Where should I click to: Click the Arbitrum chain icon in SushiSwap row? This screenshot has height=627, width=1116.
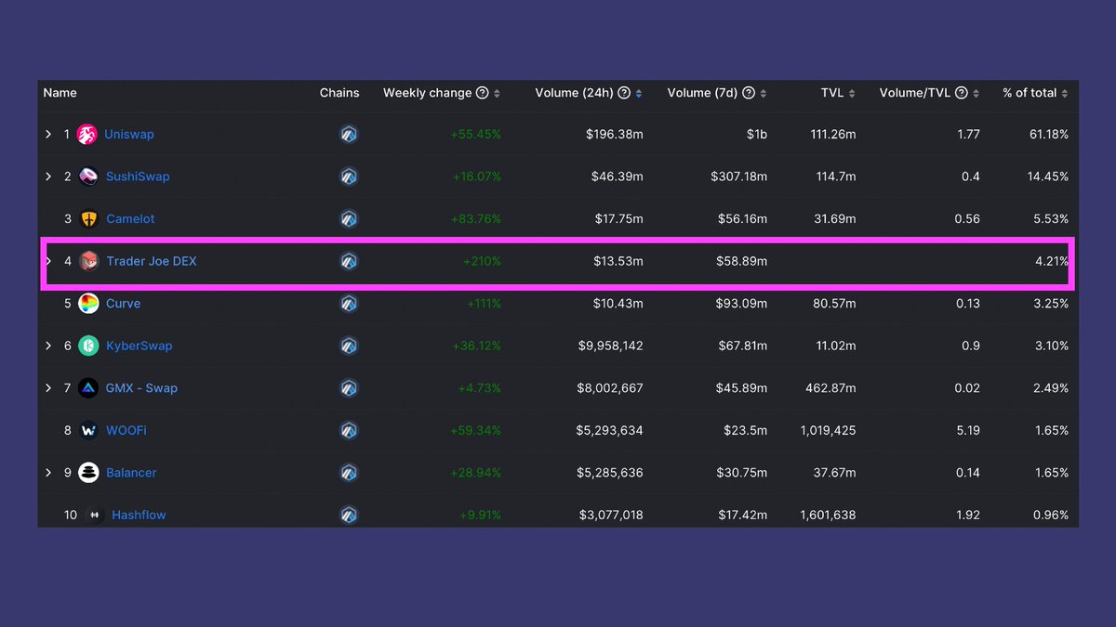[349, 176]
